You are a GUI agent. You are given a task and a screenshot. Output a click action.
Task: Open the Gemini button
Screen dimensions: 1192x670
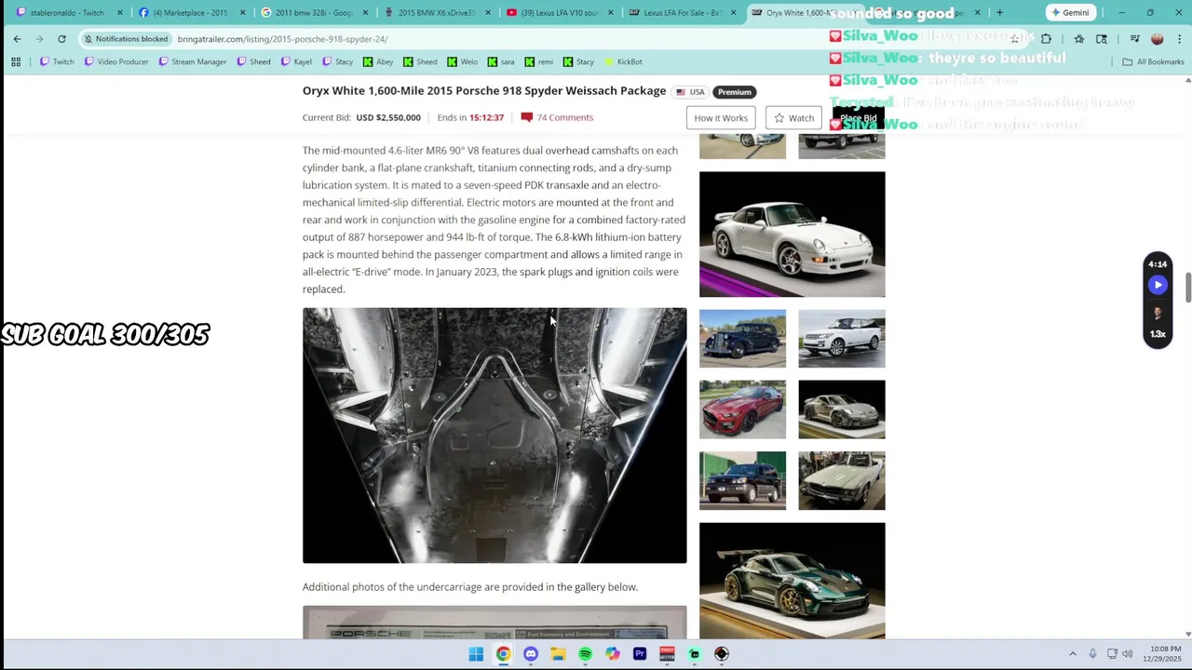tap(1070, 13)
